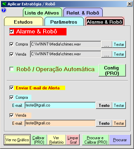Uncheck the Venda e-mail alert checkbox
Image resolution: width=134 pixels, height=149 pixels.
12,115
